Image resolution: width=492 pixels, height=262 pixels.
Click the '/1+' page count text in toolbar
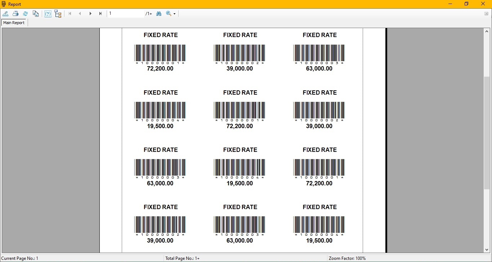(149, 14)
